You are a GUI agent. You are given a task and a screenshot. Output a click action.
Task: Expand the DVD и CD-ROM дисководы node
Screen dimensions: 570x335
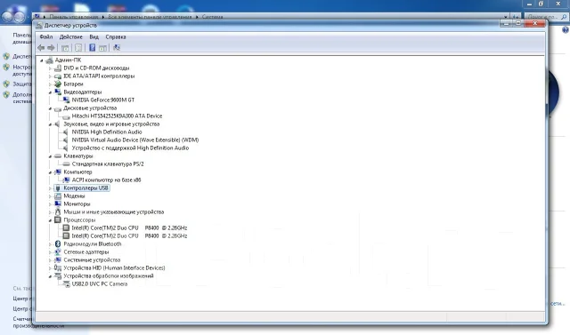(50, 68)
